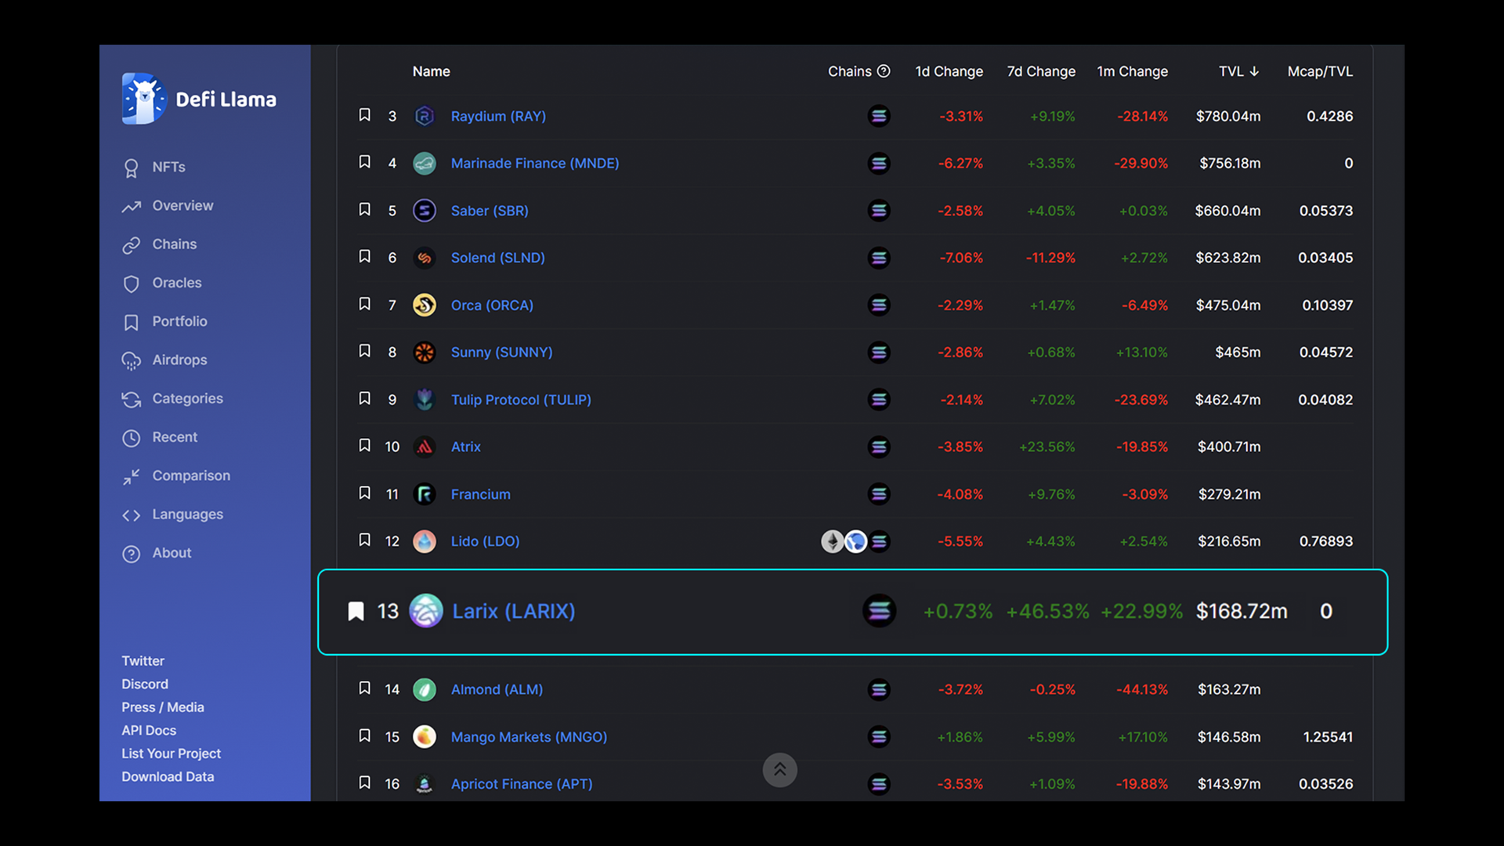Sort table by Name column
The image size is (1504, 846).
click(x=431, y=71)
